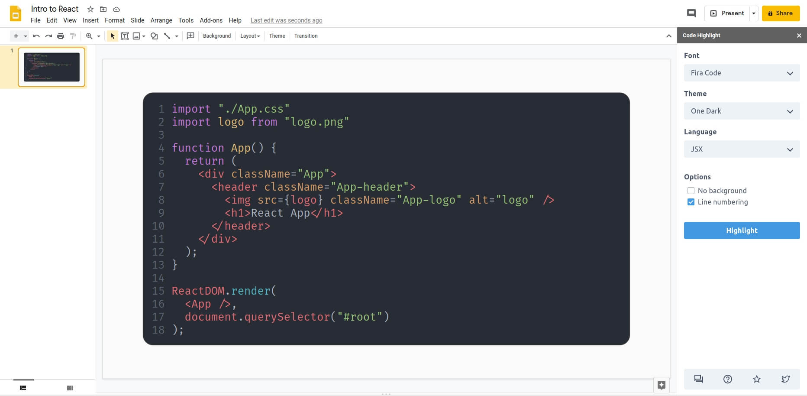Open the Insert image tool
Image resolution: width=807 pixels, height=396 pixels.
(x=136, y=36)
